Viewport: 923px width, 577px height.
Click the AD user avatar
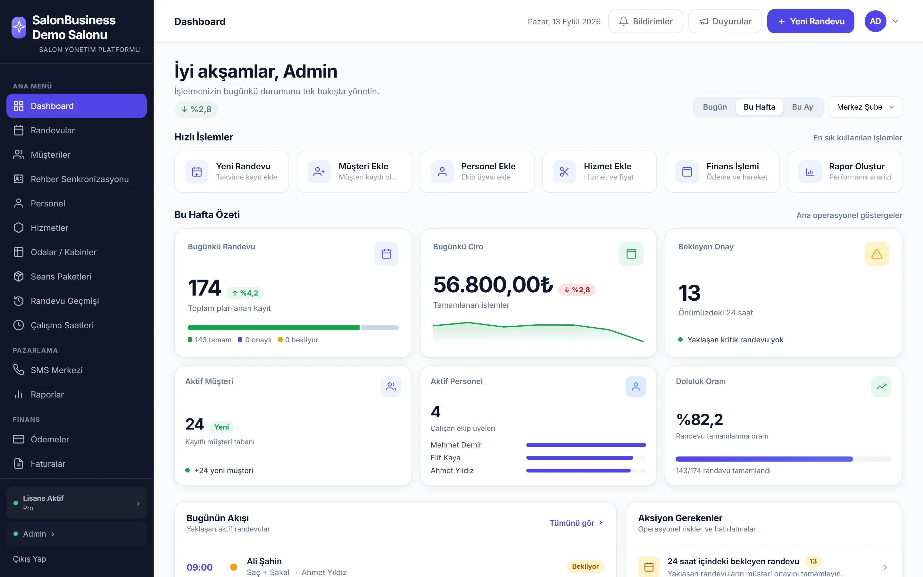click(875, 21)
